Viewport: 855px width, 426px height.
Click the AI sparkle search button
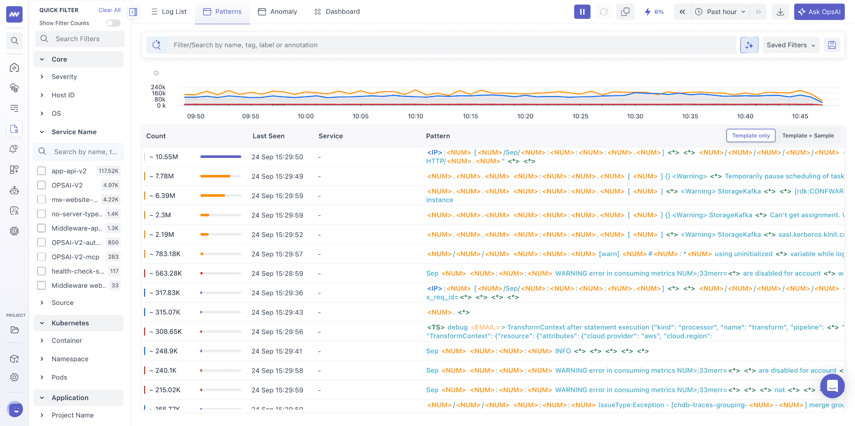click(749, 45)
